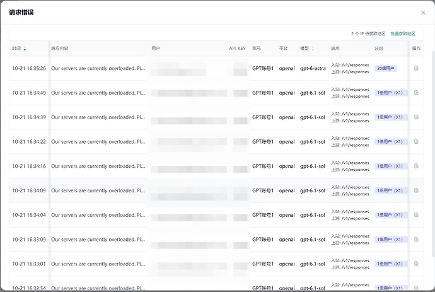Image resolution: width=435 pixels, height=292 pixels.
Task: Close the 请求错误 dialog
Action: tap(423, 13)
